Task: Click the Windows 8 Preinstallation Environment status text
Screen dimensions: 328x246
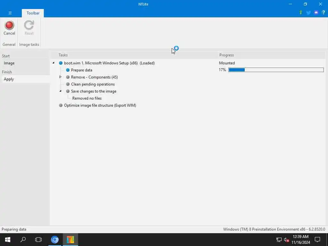Action: [x=274, y=229]
